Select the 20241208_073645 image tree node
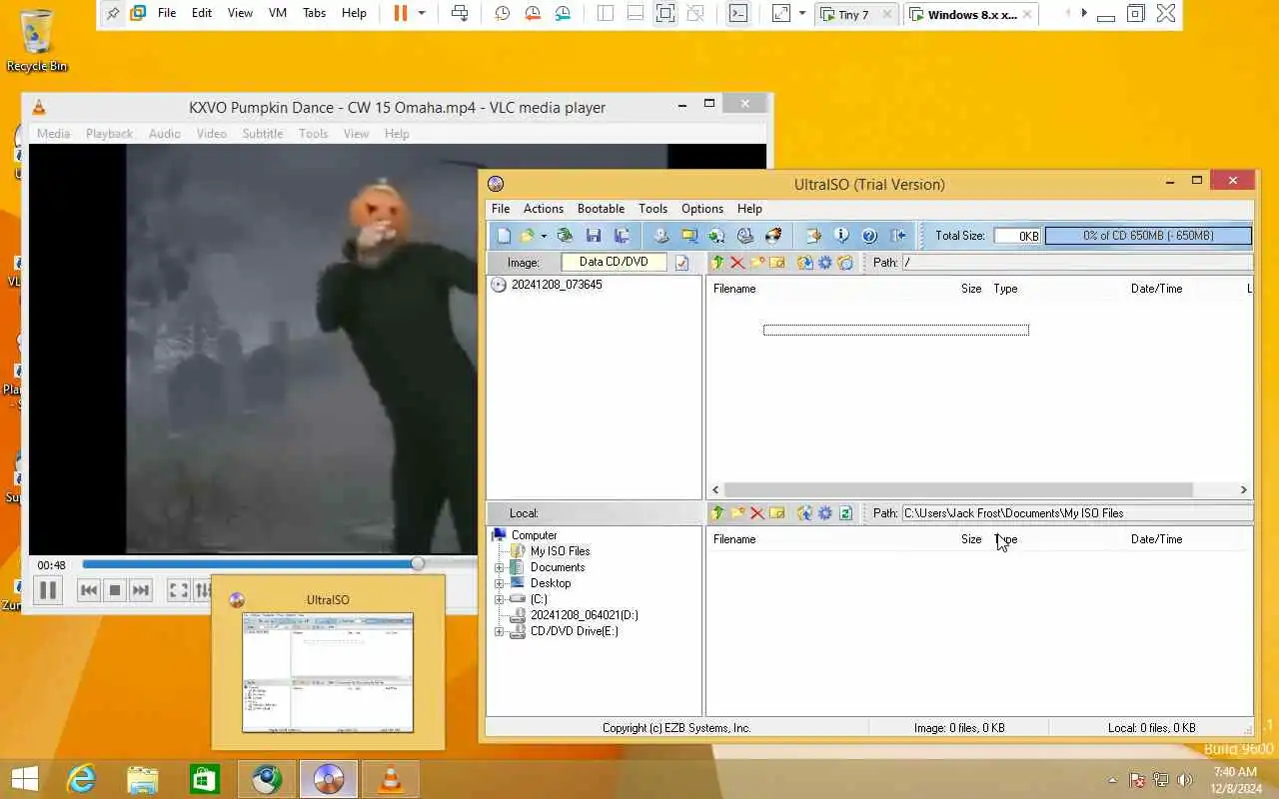1279x799 pixels. click(x=557, y=285)
